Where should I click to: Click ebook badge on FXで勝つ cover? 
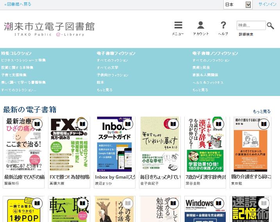(x=82, y=124)
